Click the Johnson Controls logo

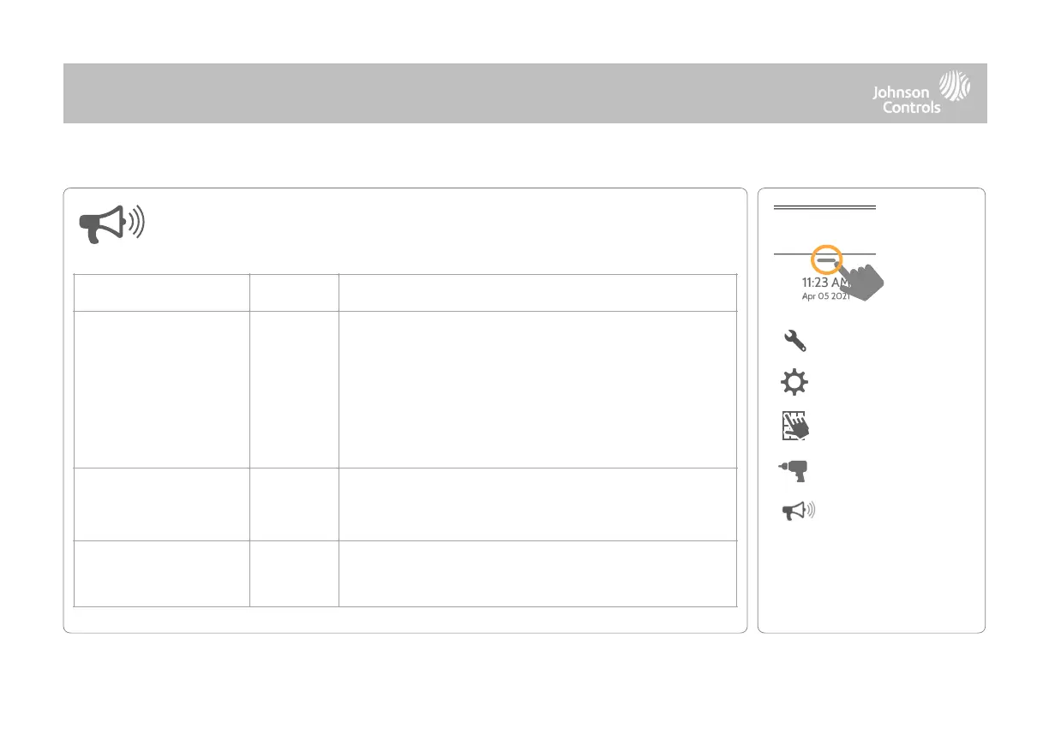(x=921, y=93)
